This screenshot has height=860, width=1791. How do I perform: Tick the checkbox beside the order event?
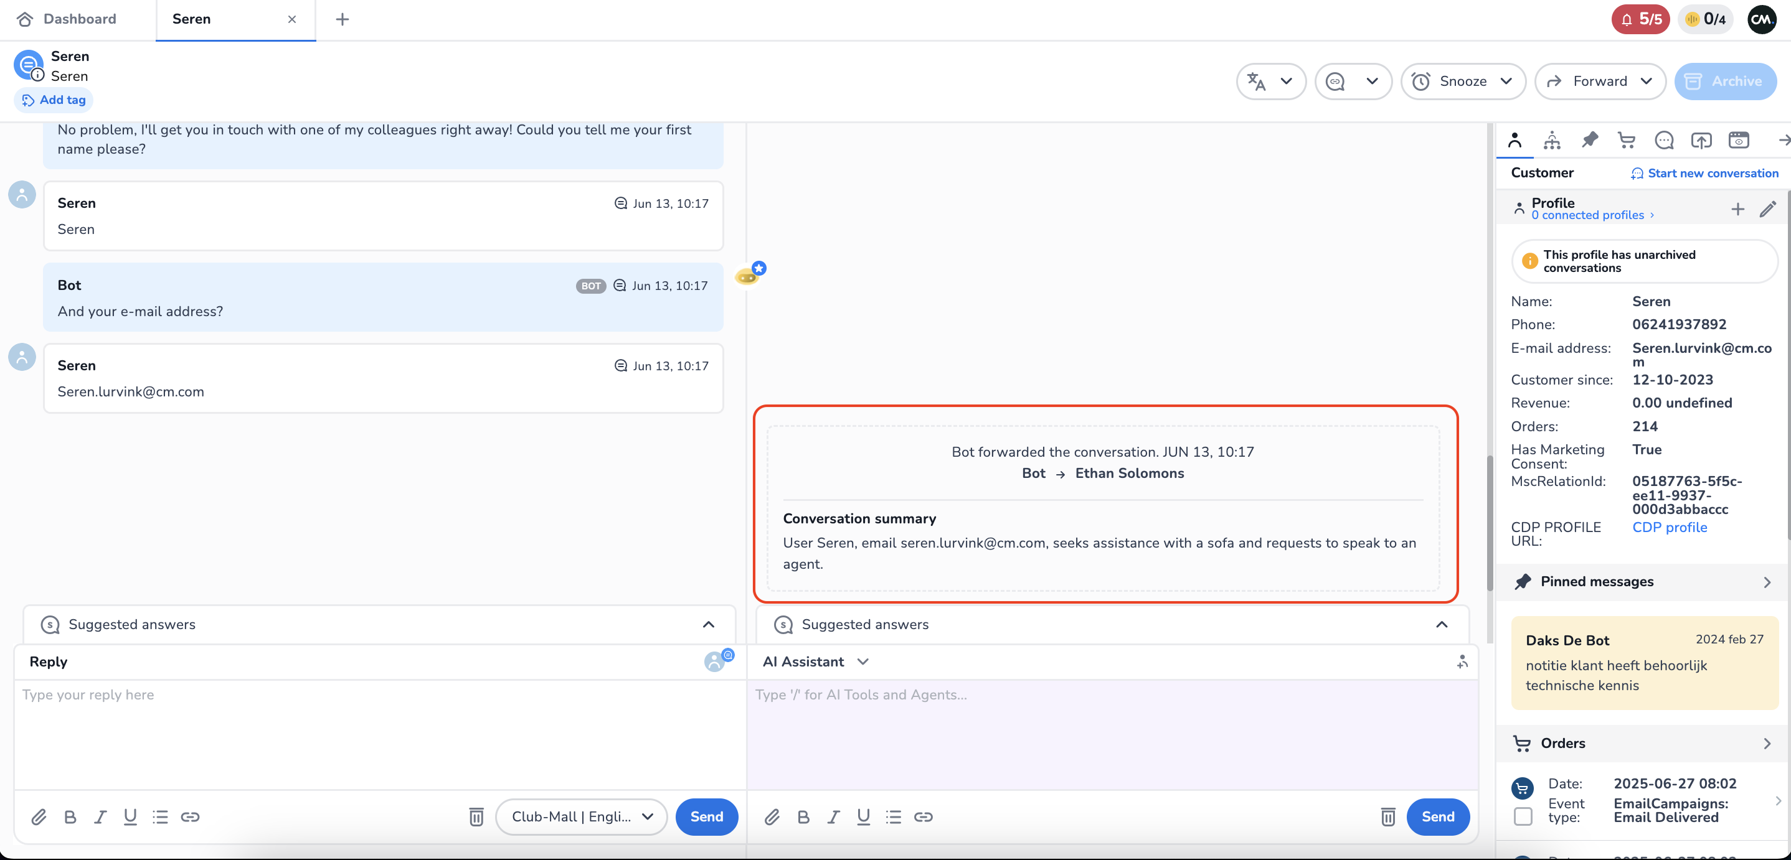coord(1523,816)
